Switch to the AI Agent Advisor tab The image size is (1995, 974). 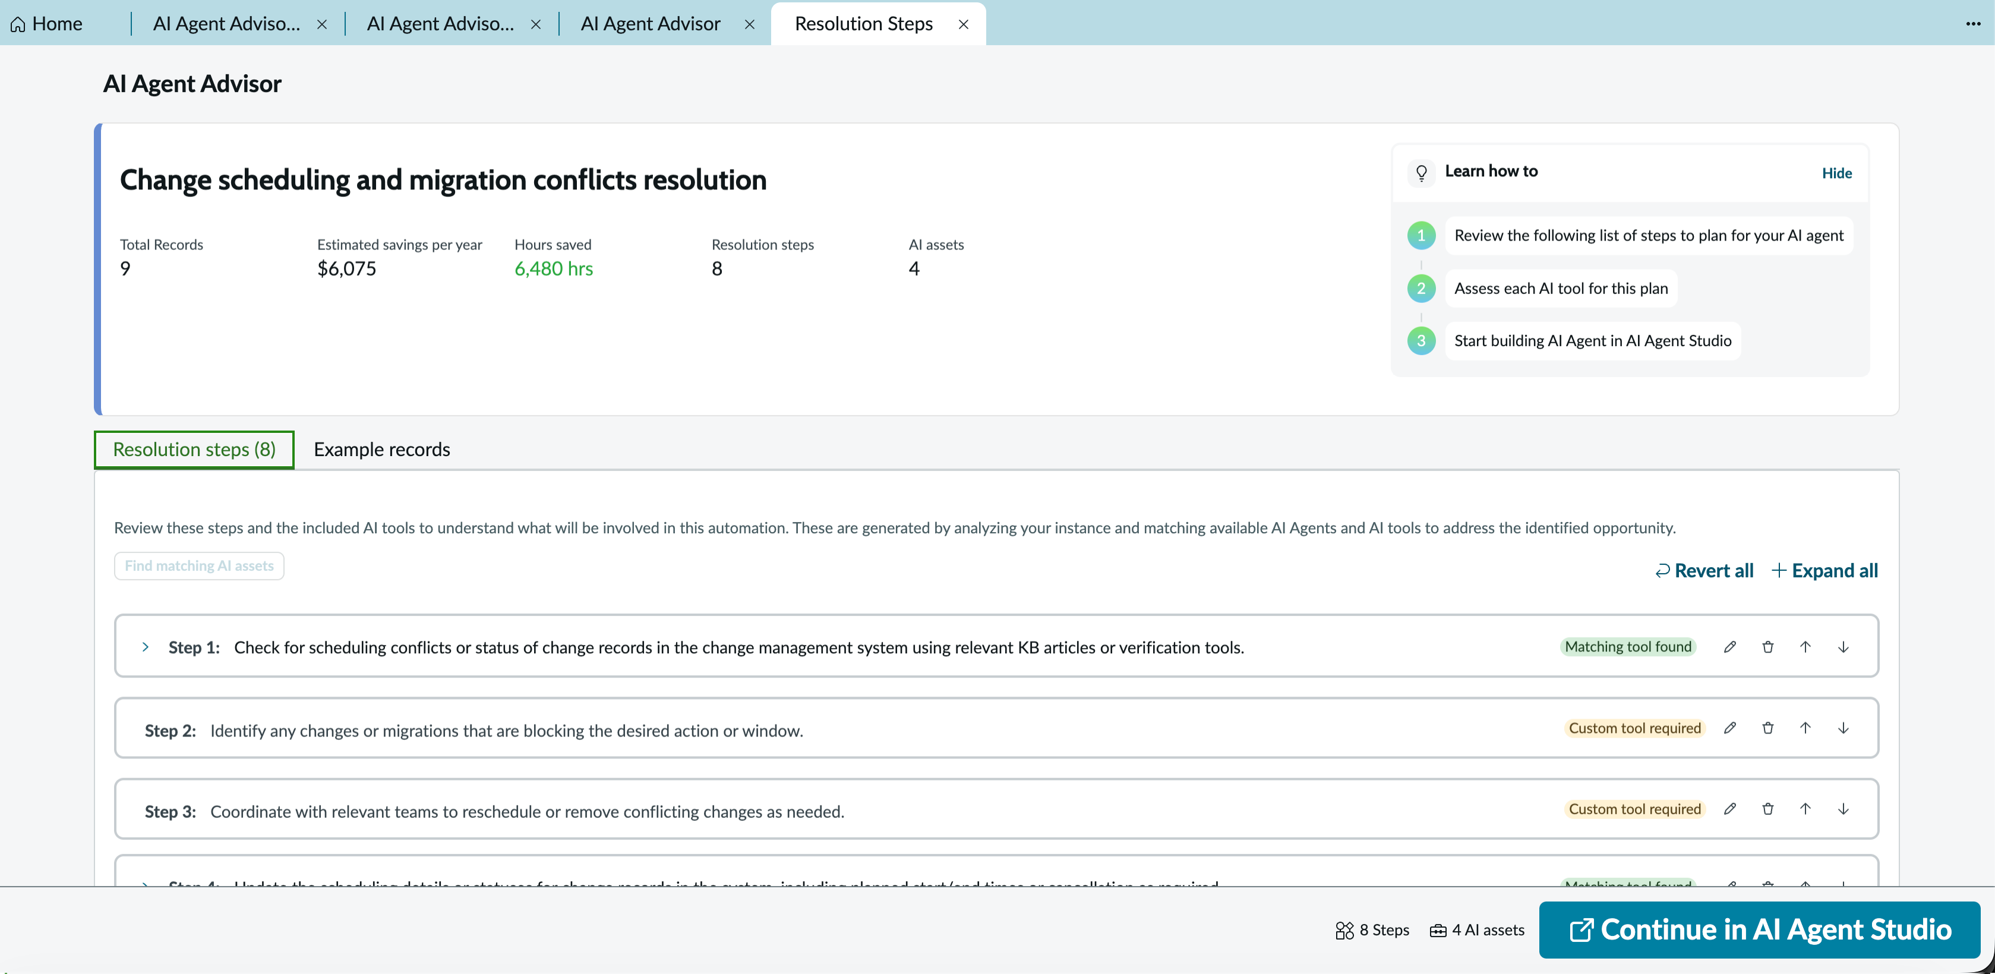click(x=651, y=23)
